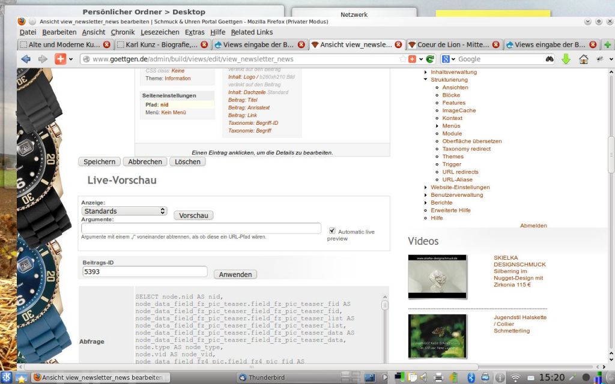
Task: Click the binoculars search icon
Action: pos(549,59)
